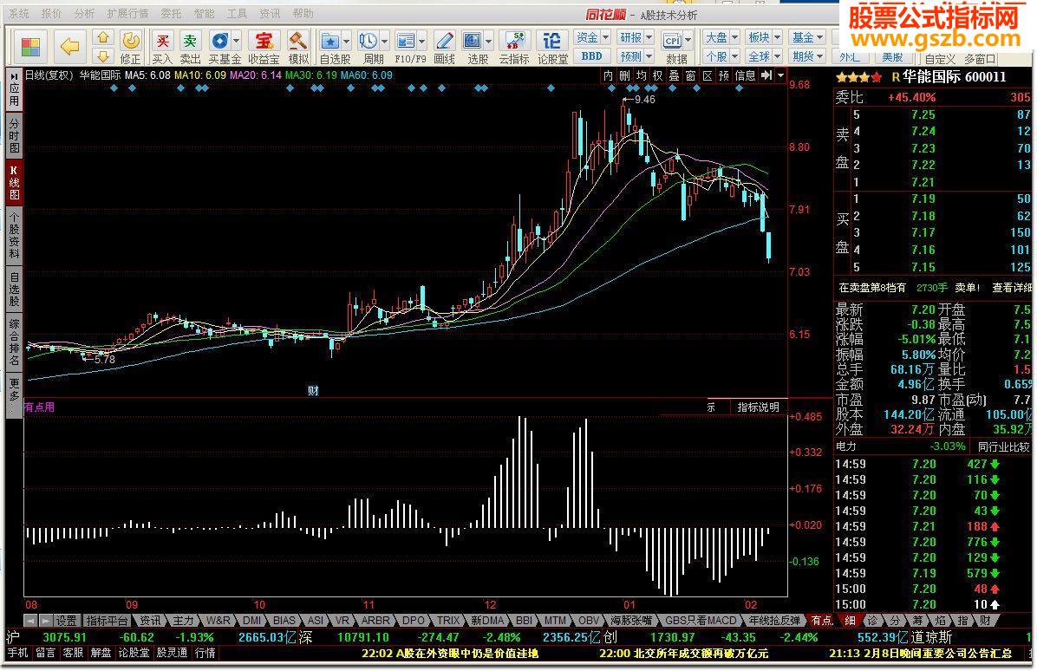Open the 大盘 dropdown
This screenshot has height=671, width=1037.
(721, 37)
